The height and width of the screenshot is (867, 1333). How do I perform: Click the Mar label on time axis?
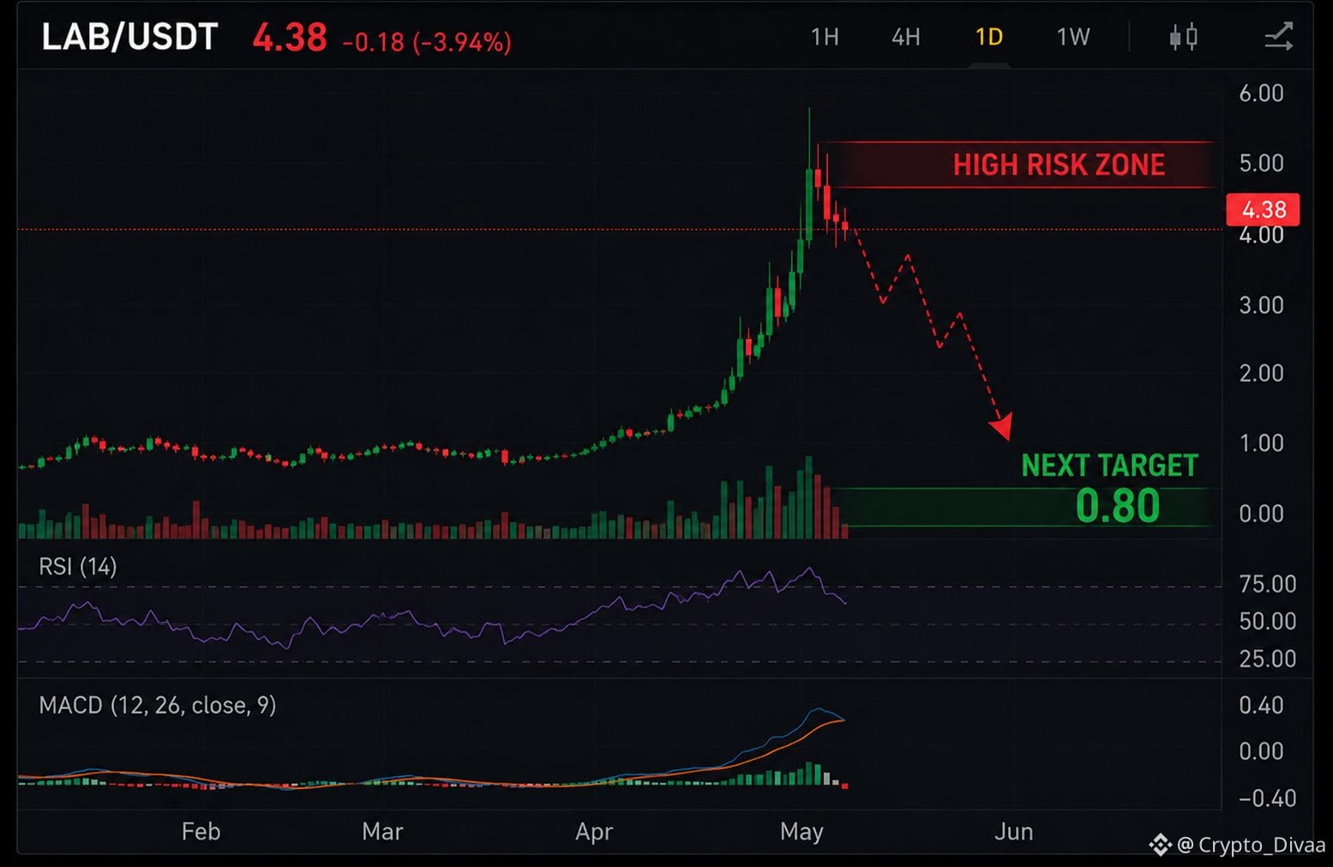click(x=382, y=832)
